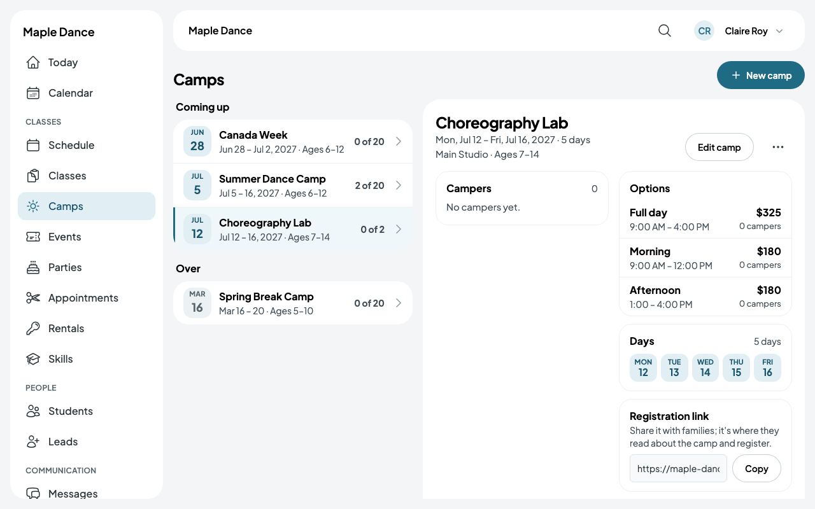Open Schedule from the sidebar menu
This screenshot has height=509, width=815.
87,145
